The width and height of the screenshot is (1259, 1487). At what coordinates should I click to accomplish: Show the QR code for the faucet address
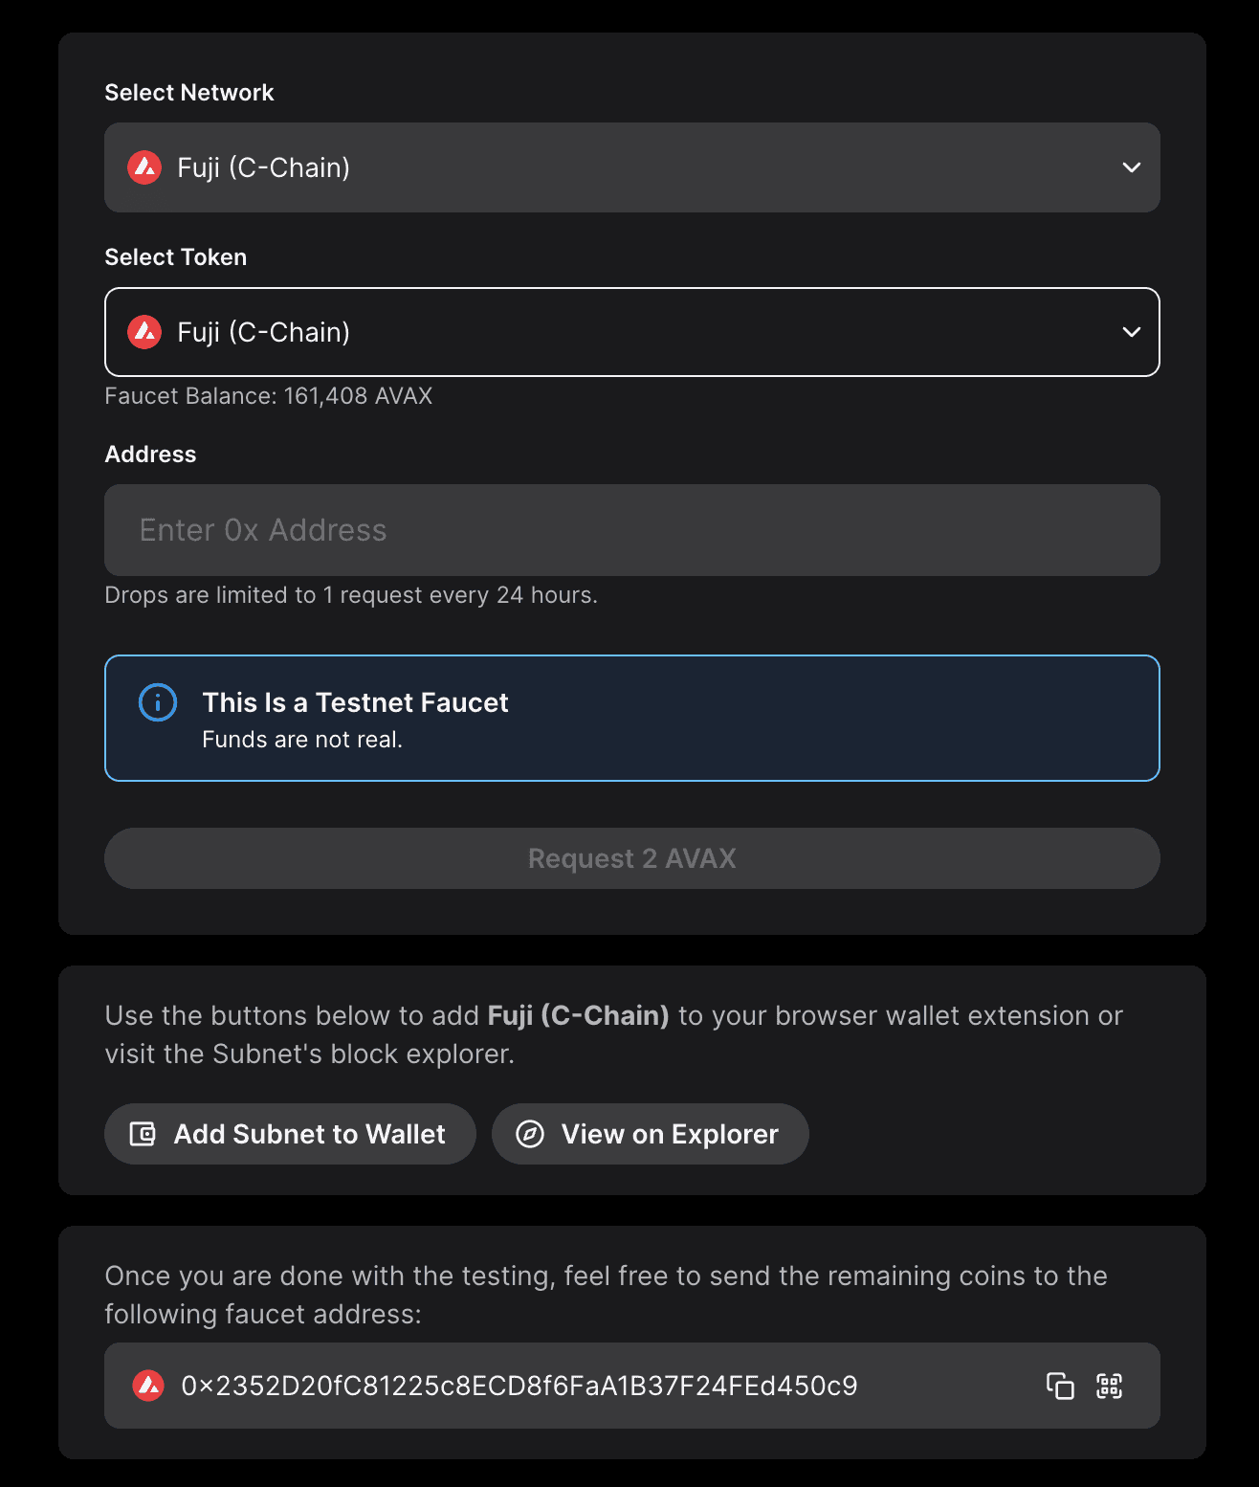[x=1110, y=1386]
